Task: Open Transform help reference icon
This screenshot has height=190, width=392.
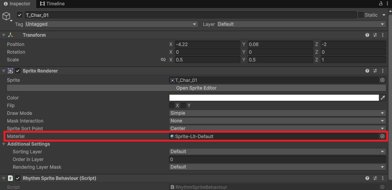Action: click(367, 35)
